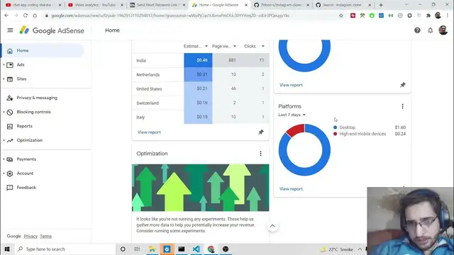The image size is (454, 255).
Task: Click the Netherlands country row label
Action: coord(148,74)
